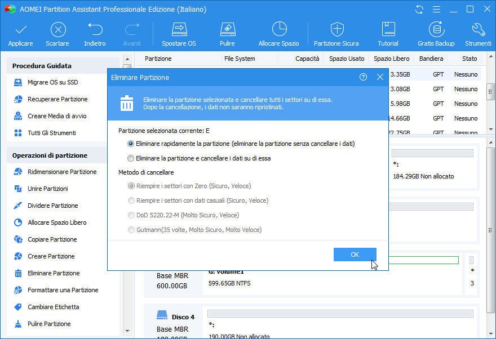Image resolution: width=496 pixels, height=339 pixels.
Task: Click the Scartare discard icon
Action: tap(58, 30)
